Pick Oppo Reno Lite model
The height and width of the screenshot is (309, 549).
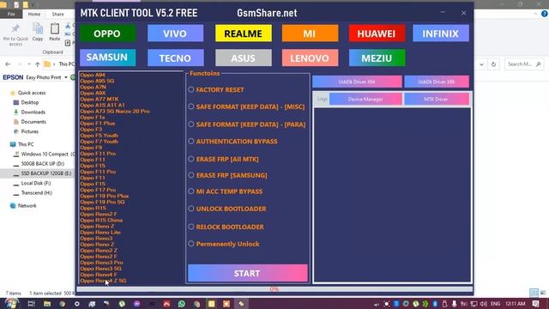[100, 233]
